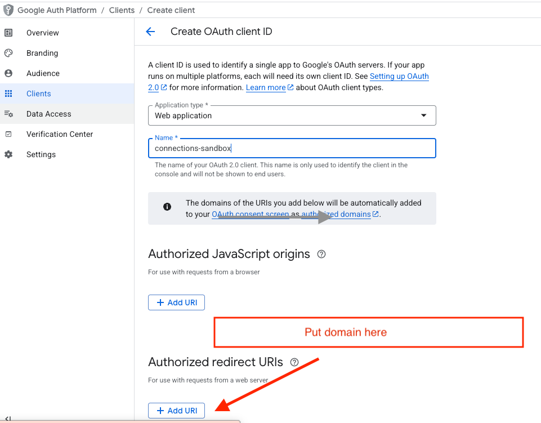
Task: Go to Data Access menu item
Action: [48, 114]
